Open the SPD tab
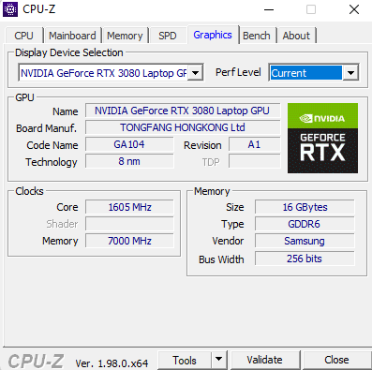This screenshot has height=370, width=372. (x=168, y=36)
